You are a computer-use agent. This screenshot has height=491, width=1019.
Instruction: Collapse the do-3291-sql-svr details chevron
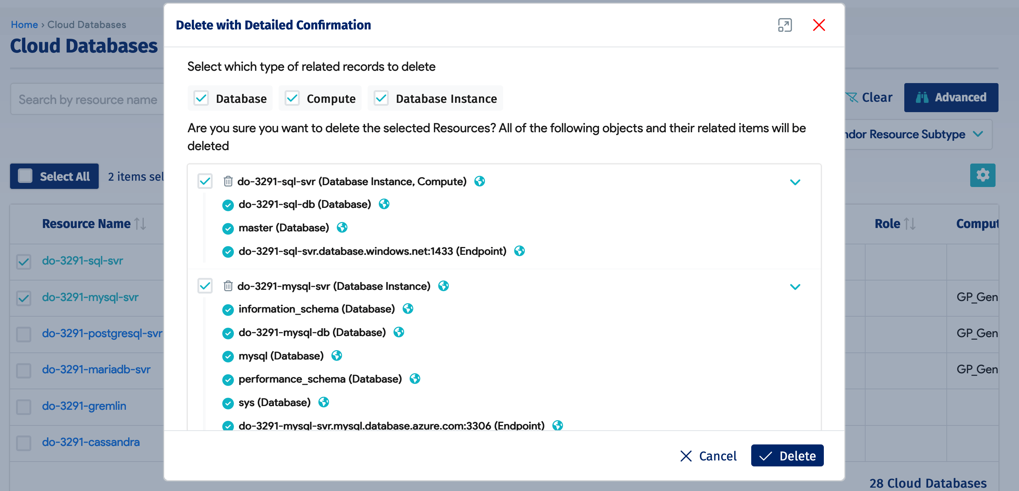795,183
